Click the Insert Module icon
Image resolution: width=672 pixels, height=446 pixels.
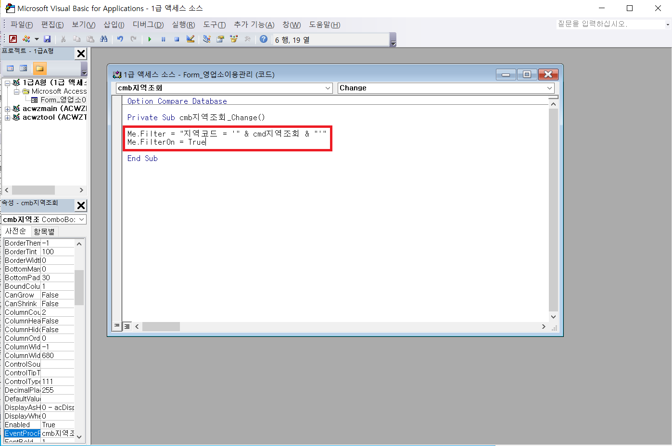pos(26,39)
